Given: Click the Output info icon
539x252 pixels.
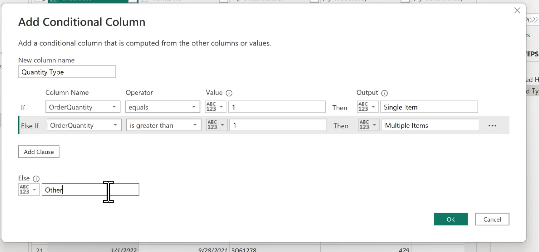Looking at the screenshot, I should coord(384,93).
